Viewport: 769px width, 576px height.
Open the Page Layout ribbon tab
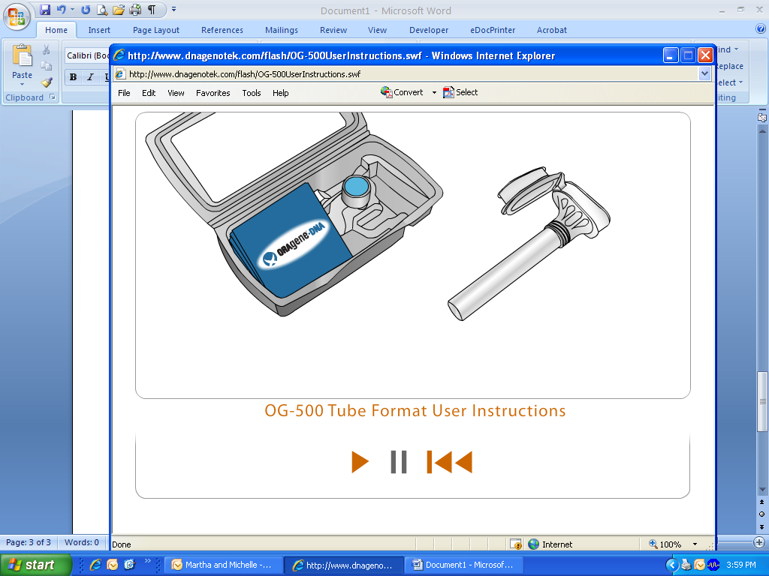click(156, 30)
